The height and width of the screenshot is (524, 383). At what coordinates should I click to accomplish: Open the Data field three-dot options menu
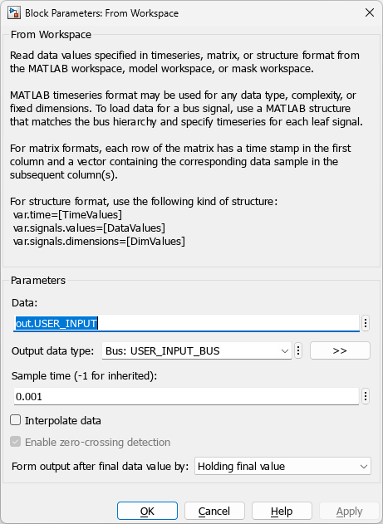[366, 323]
